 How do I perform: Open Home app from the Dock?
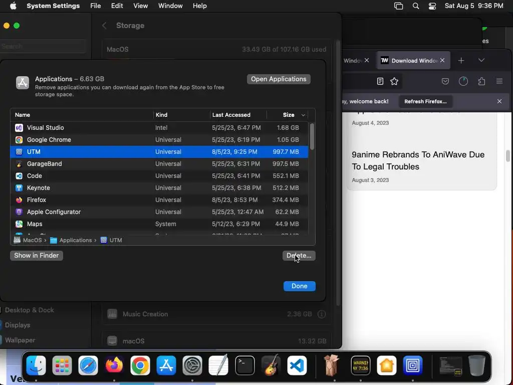pos(386,365)
